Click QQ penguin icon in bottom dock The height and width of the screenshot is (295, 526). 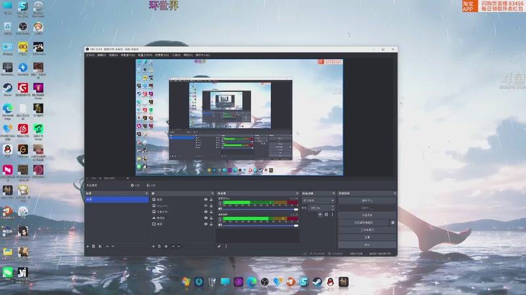(x=331, y=282)
